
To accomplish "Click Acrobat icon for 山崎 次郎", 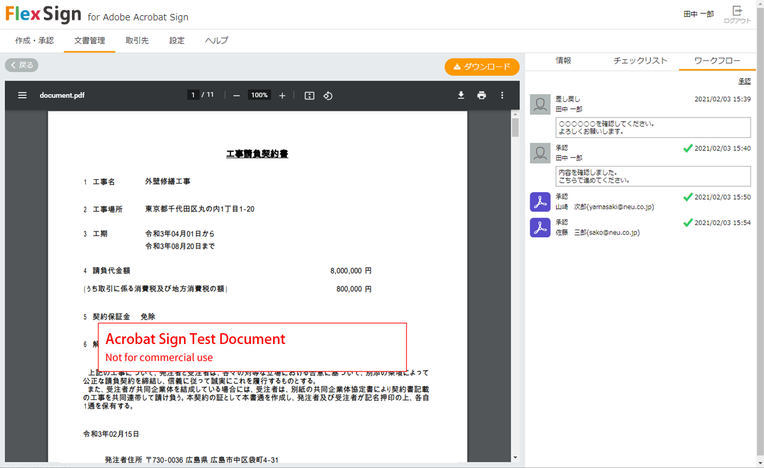I will (540, 202).
